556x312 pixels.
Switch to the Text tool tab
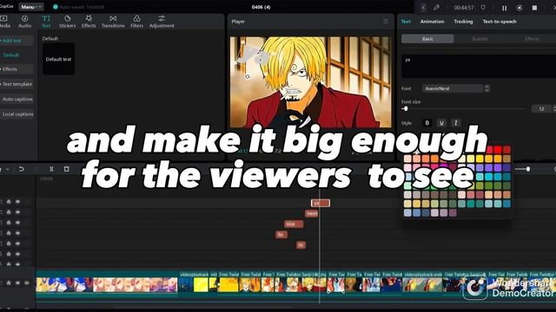(46, 22)
